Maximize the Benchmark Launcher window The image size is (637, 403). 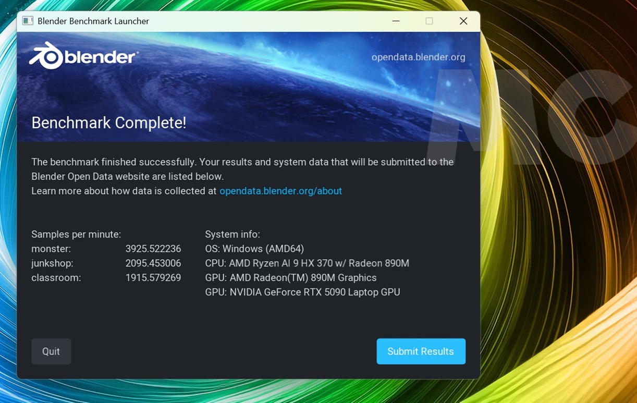click(429, 21)
